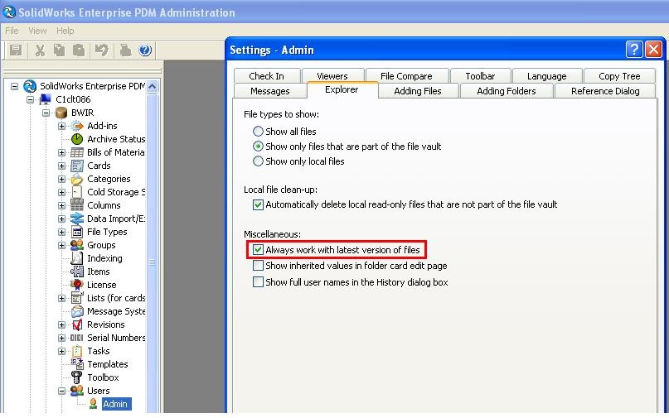Viewport: 669px width, 418px height.
Task: Switch to the Adding Files tab
Action: [418, 91]
